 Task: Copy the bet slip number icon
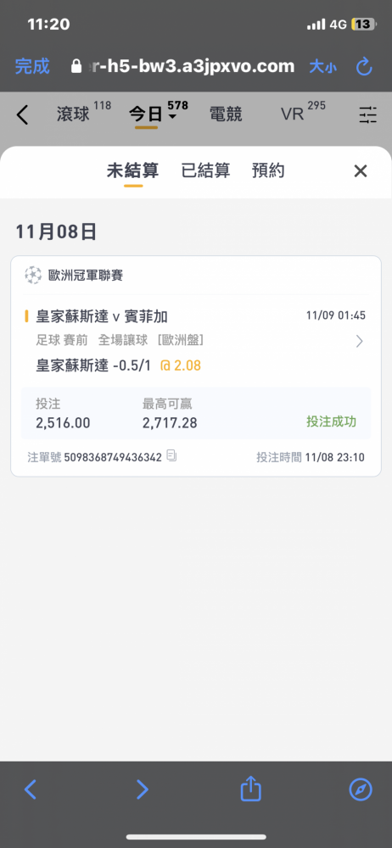[171, 456]
